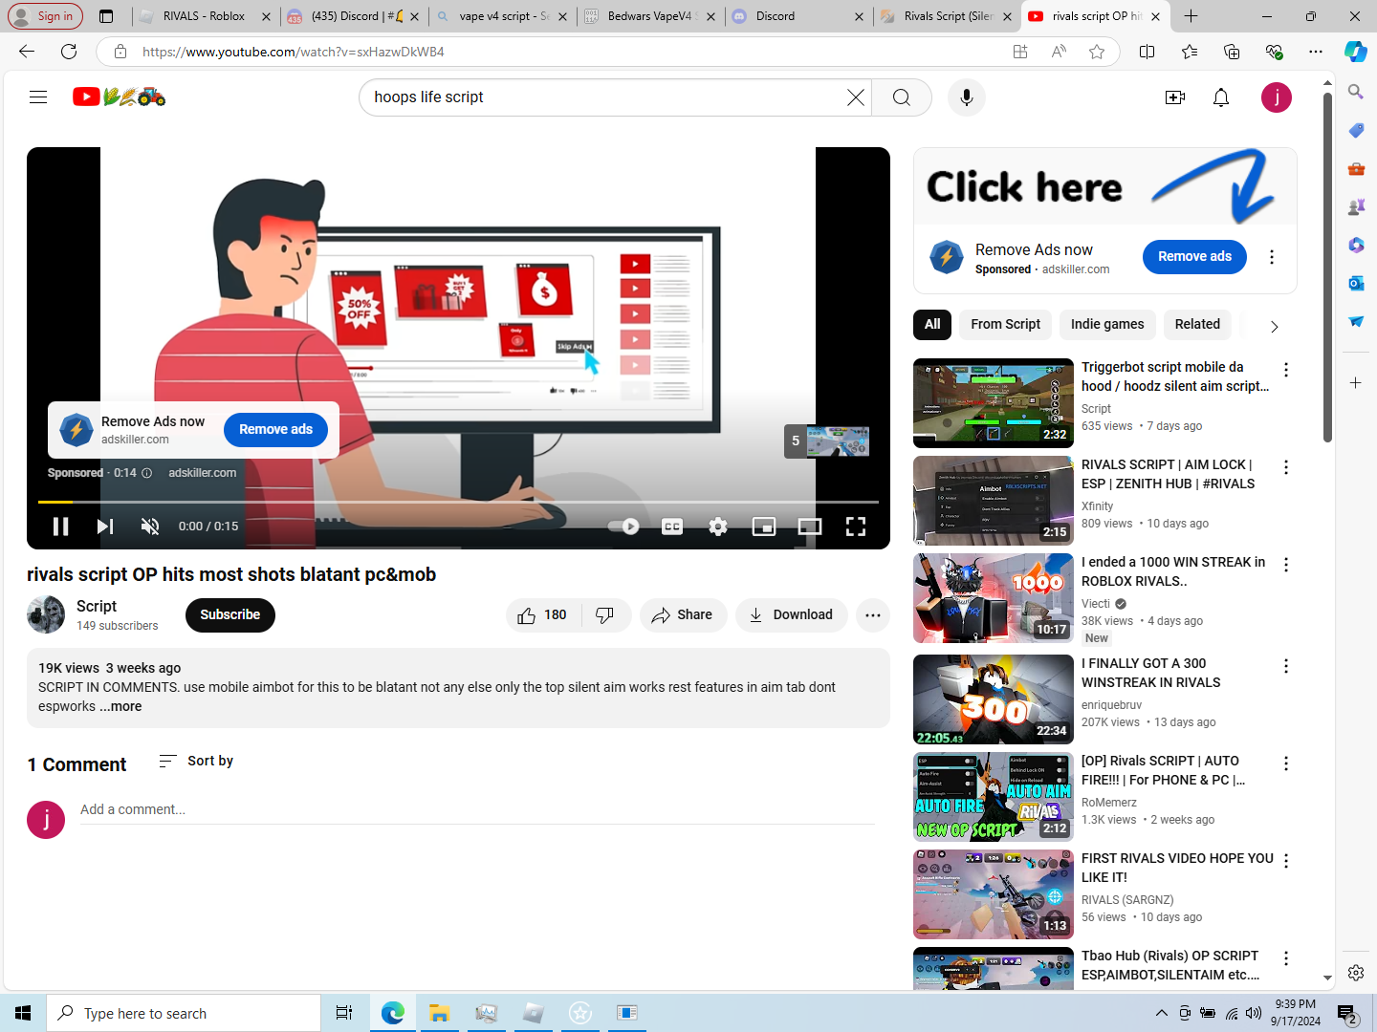Screen dimensions: 1377x1032
Task: Clear the search box with the X icon
Action: pos(856,97)
